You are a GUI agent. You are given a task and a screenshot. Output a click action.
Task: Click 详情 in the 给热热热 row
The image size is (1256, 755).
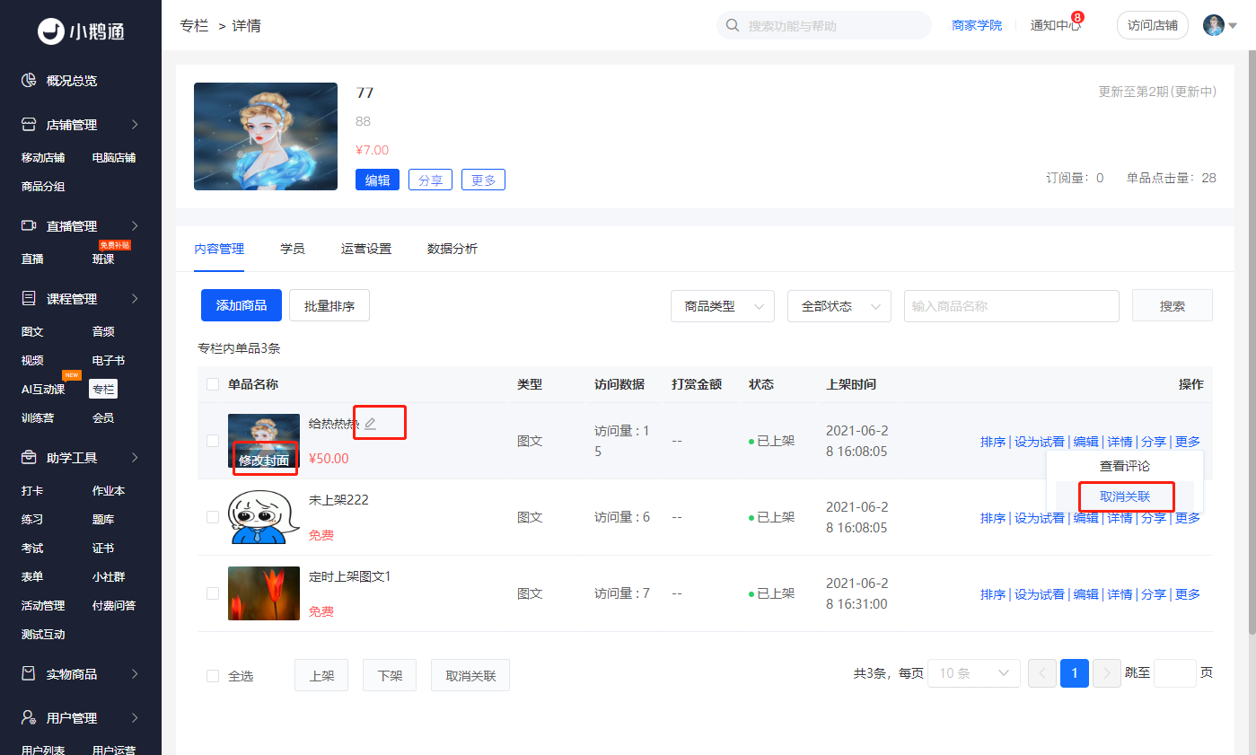pyautogui.click(x=1120, y=442)
